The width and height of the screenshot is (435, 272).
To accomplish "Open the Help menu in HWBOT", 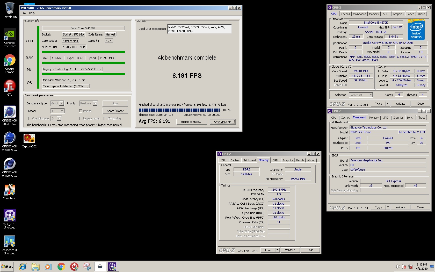I will (x=32, y=13).
